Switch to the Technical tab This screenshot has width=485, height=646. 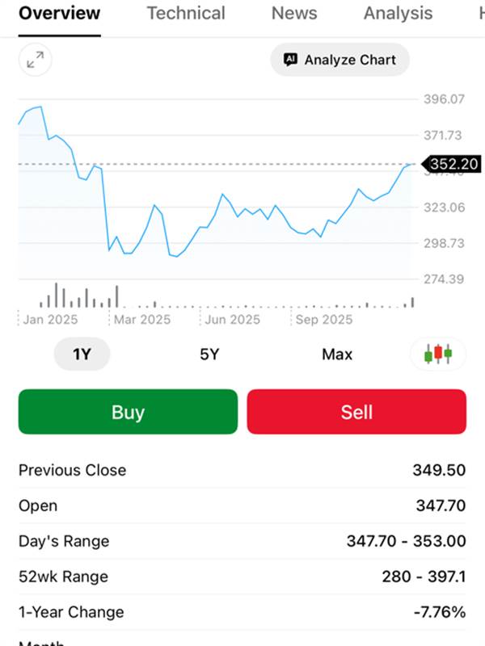click(186, 14)
